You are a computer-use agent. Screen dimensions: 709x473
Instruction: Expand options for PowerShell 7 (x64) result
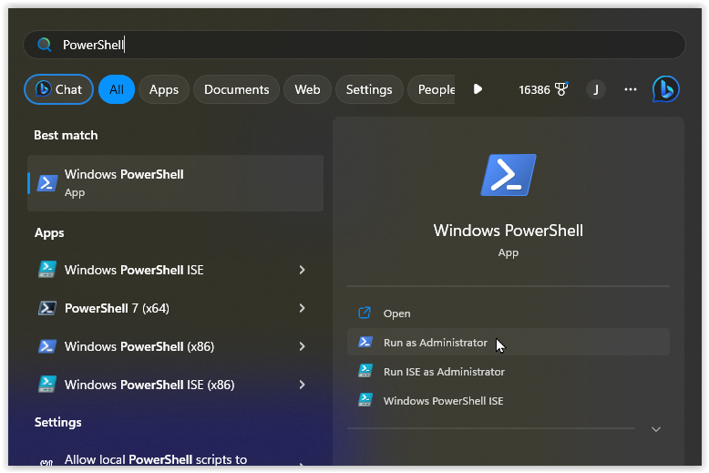[302, 308]
